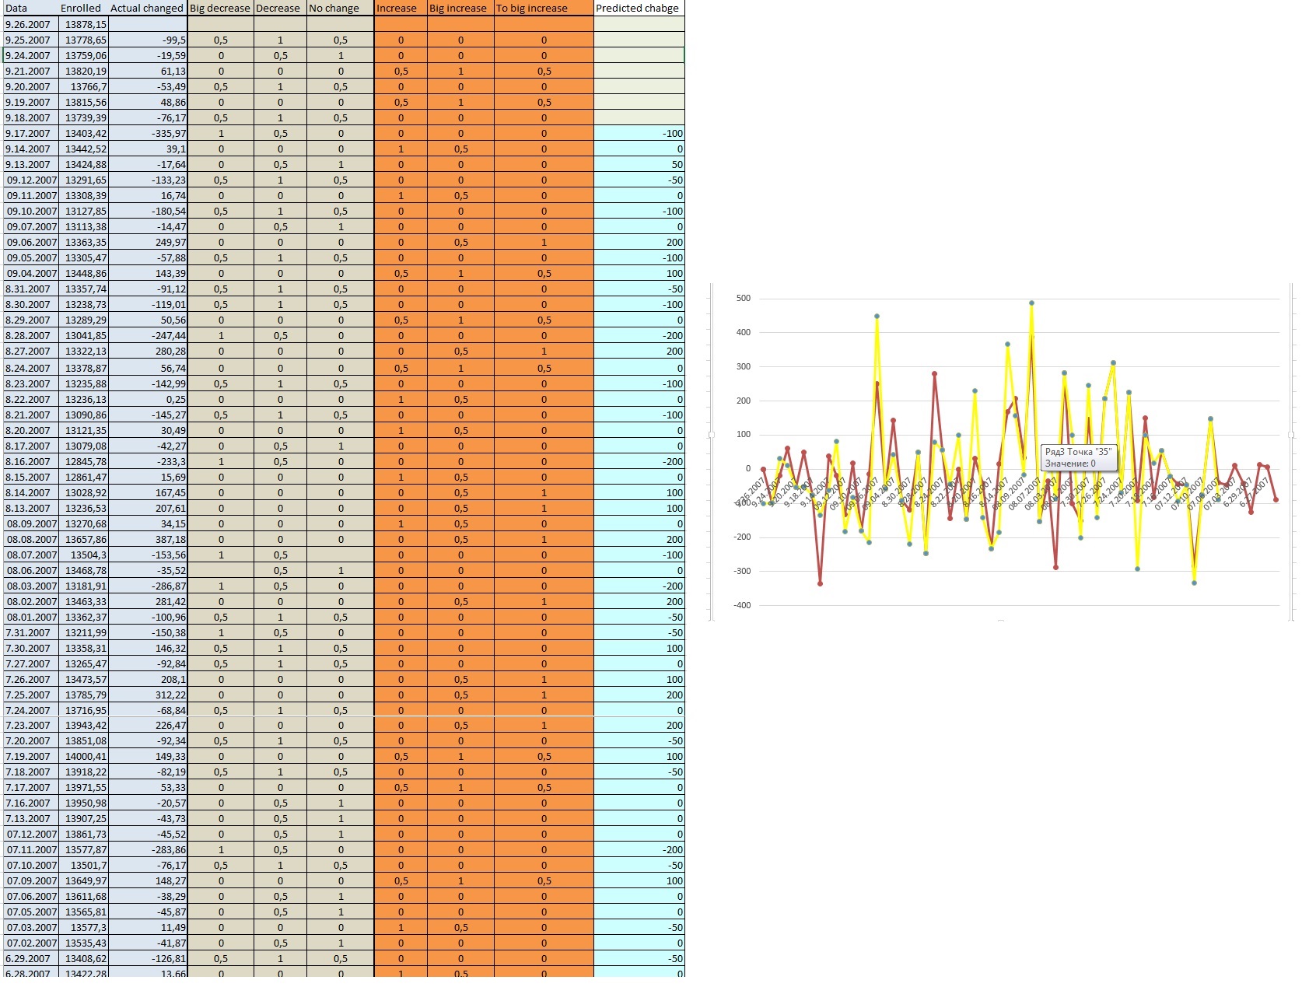Click the chart tooltip showing 'Ряд3 Точка 35'
Viewport: 1316px width, 987px height.
click(x=1078, y=457)
